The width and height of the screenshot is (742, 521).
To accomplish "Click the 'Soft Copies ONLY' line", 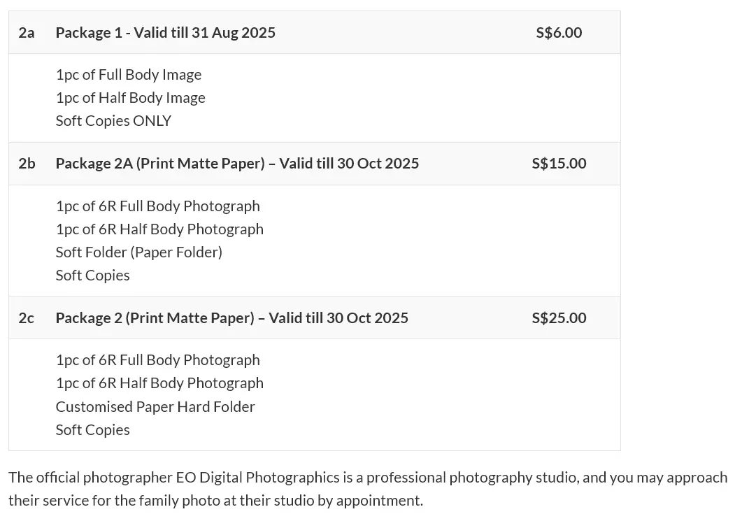I will coord(113,121).
